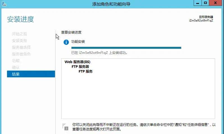The height and width of the screenshot is (134, 224).
Task: Click the window title 添加角色和功能向导
Action: pyautogui.click(x=111, y=4)
